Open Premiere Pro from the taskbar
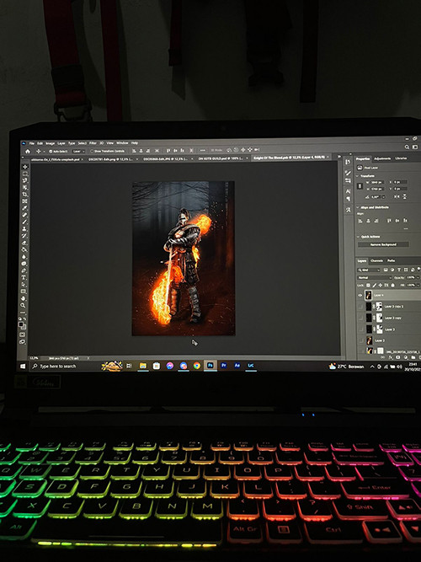Image resolution: width=421 pixels, height=562 pixels. coord(224,366)
